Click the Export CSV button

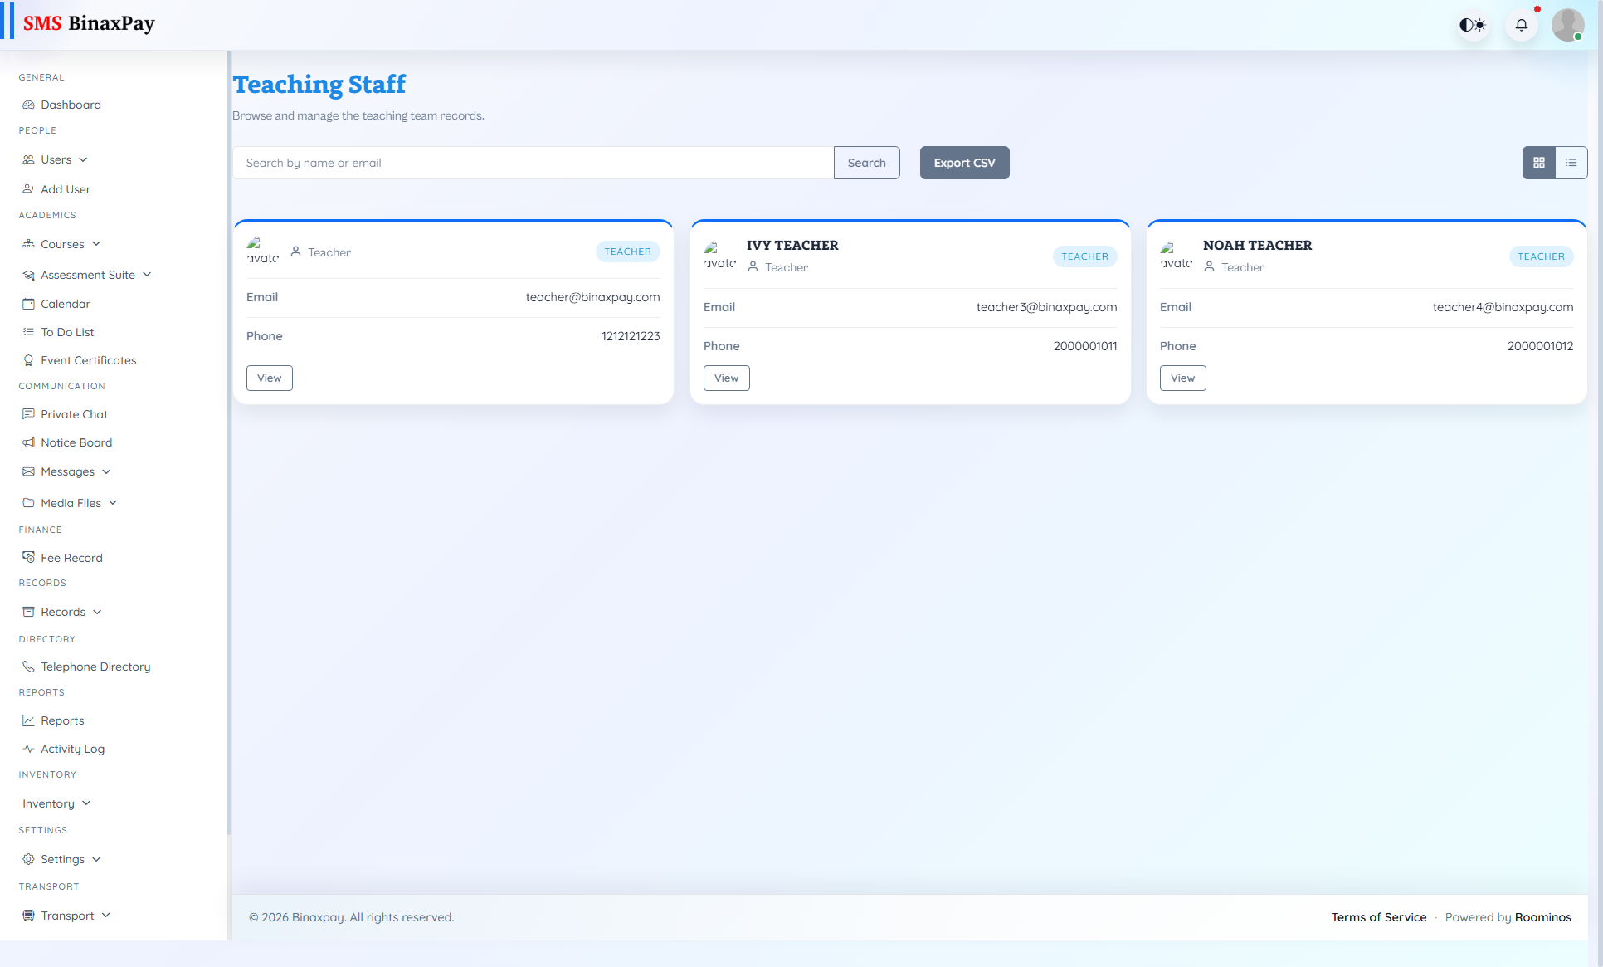[964, 163]
